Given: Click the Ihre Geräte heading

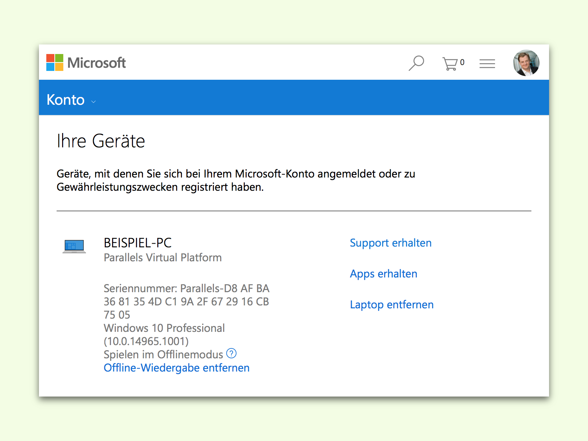Looking at the screenshot, I should pos(101,141).
